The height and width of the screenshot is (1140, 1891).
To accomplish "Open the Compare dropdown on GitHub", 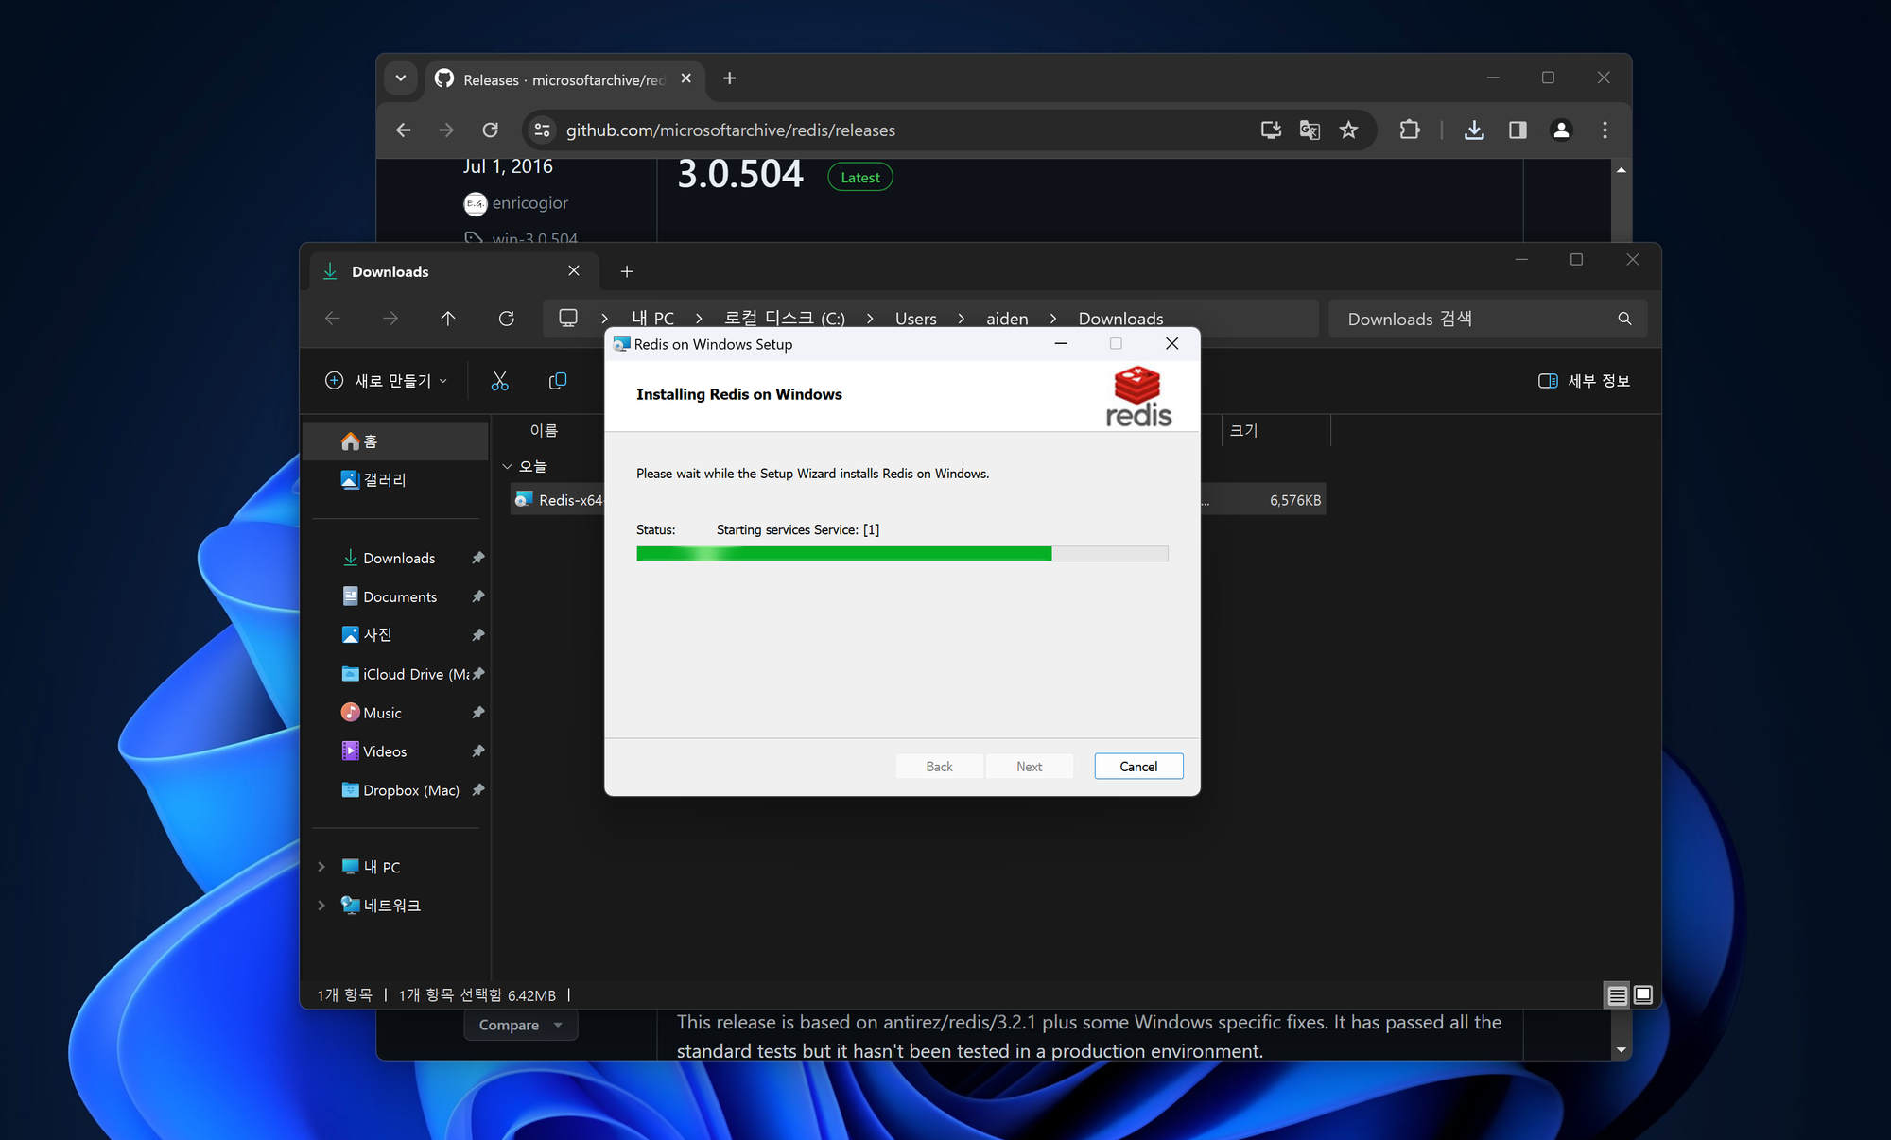I will tap(520, 1025).
